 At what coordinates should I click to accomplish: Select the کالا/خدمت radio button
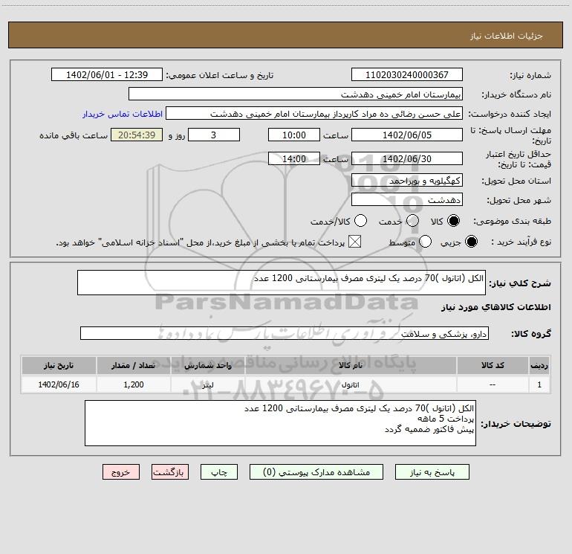coord(360,221)
